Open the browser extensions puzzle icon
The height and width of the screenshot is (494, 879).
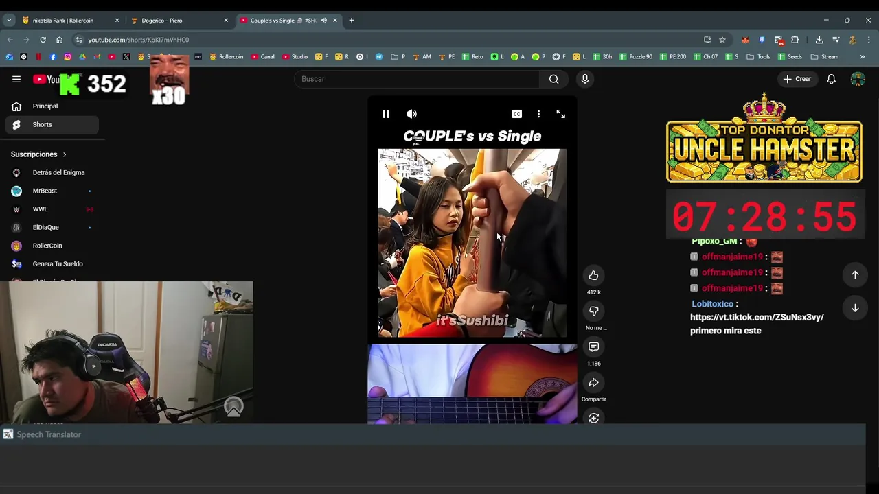[x=795, y=40]
